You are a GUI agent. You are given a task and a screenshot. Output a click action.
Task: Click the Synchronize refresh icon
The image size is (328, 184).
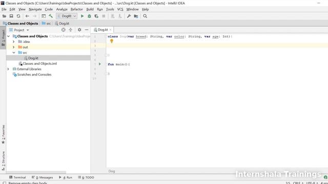click(x=18, y=16)
